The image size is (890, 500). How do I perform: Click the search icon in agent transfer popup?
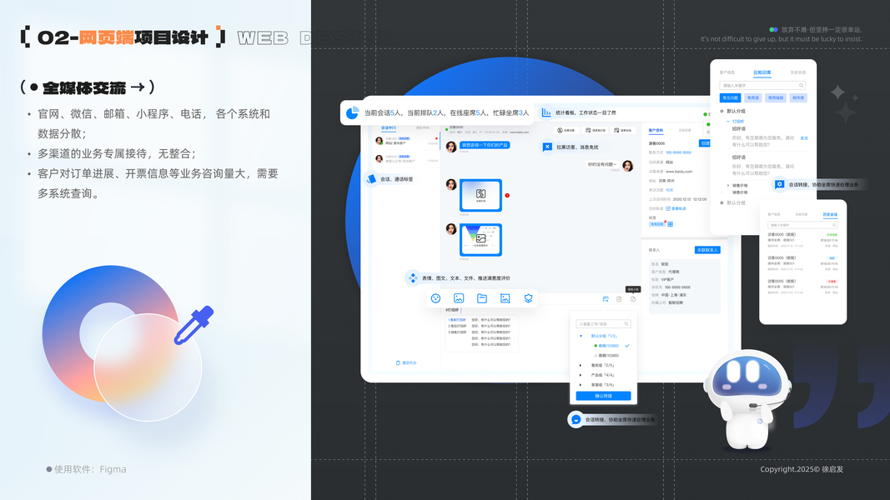626,323
